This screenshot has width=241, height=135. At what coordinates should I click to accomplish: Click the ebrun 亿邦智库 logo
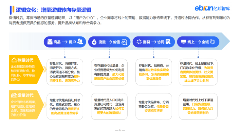[x=212, y=8]
